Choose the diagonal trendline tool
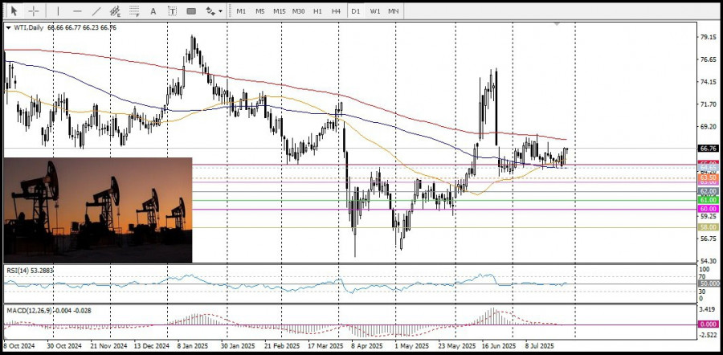 [96, 11]
